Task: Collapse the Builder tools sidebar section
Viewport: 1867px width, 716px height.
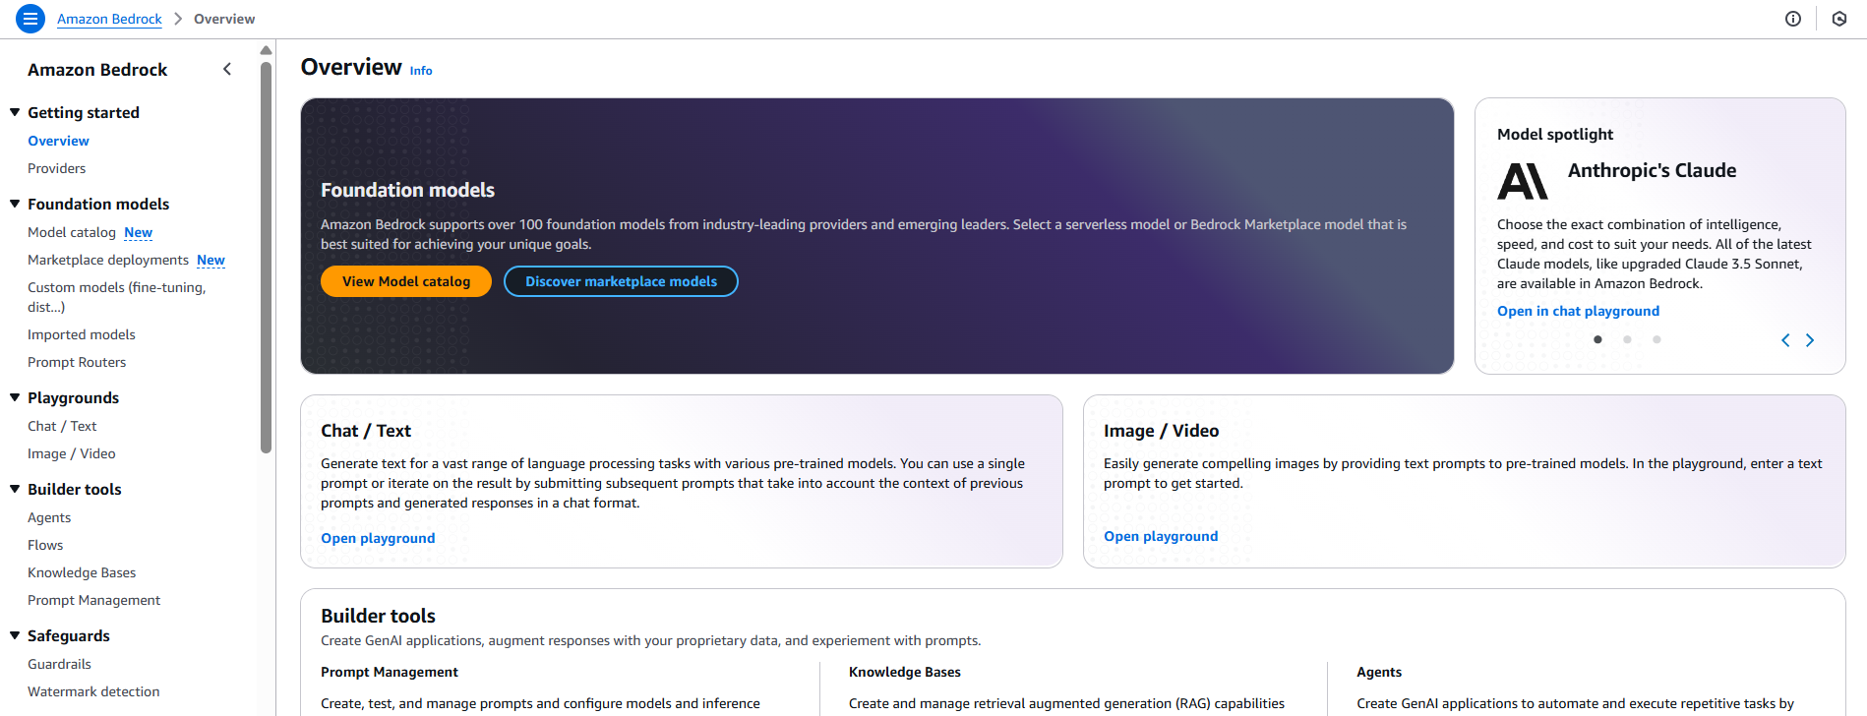Action: [15, 489]
